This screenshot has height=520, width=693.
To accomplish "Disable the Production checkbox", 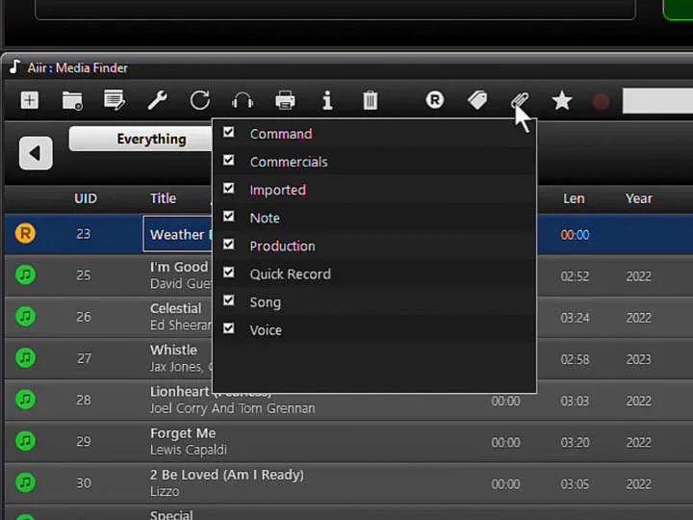I will coord(228,244).
